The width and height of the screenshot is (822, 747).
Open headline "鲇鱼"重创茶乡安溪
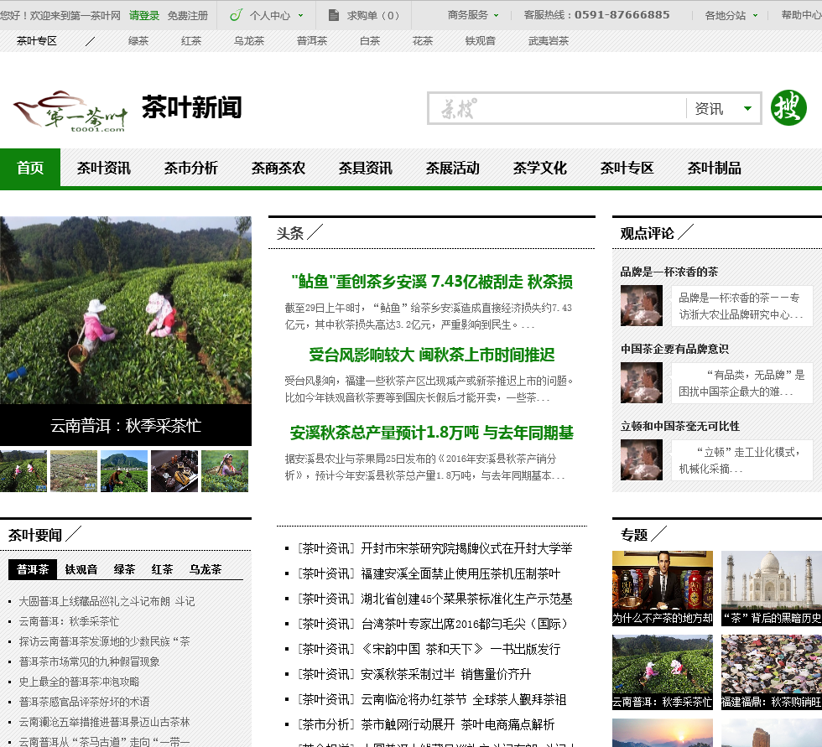click(x=432, y=282)
